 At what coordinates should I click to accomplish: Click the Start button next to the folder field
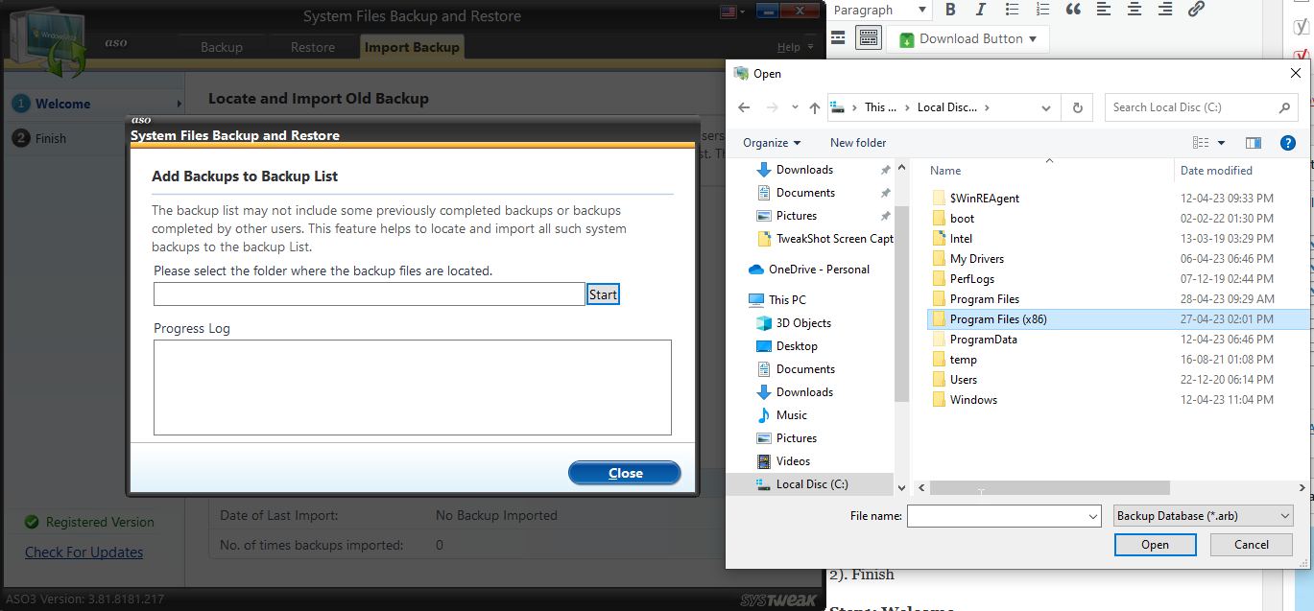pos(603,294)
